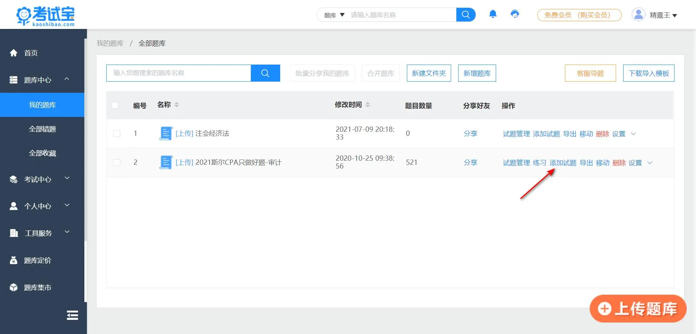
Task: Expand more actions chevron for 注会经济法 row
Action: pyautogui.click(x=634, y=134)
